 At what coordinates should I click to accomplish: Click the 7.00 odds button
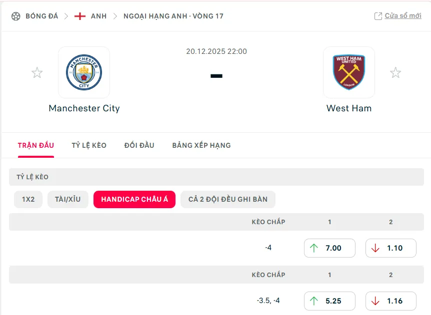point(329,248)
